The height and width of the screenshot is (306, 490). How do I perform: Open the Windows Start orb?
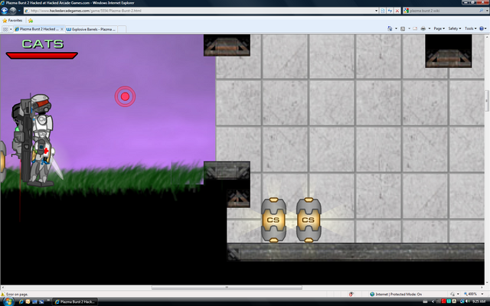8,301
